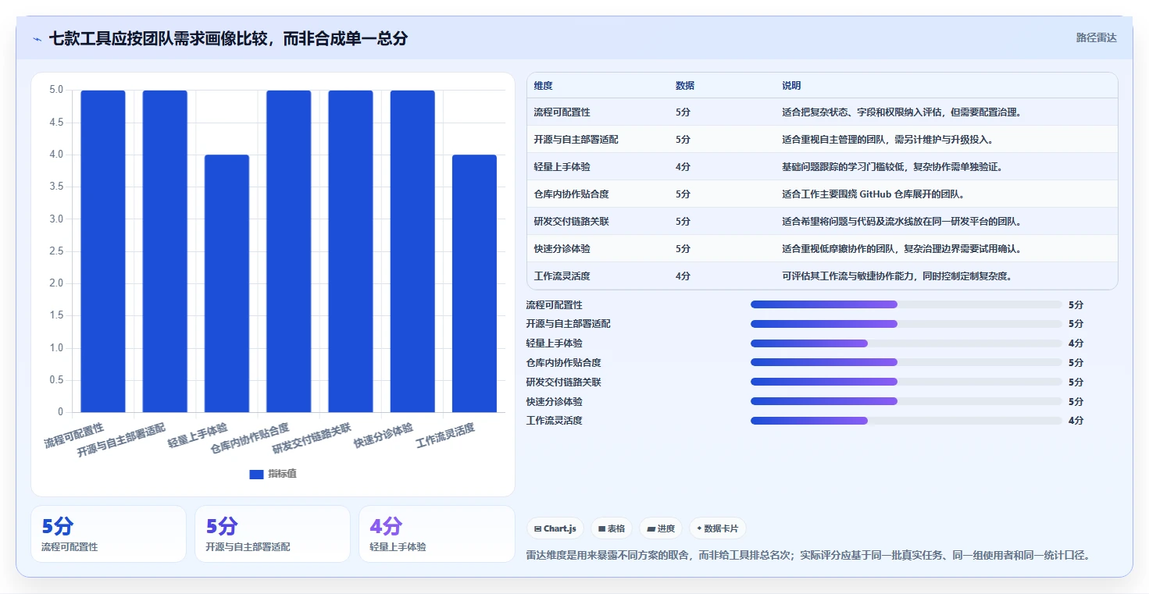The height and width of the screenshot is (594, 1149).
Task: Click the 2.5 tick on the chart y-axis
Action: click(x=56, y=251)
